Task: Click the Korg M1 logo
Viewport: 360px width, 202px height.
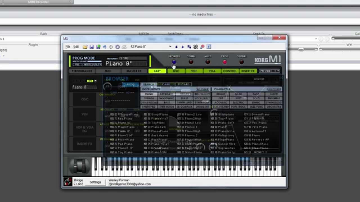Action: (x=267, y=59)
